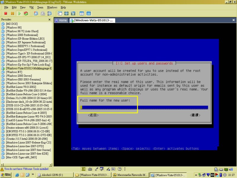Image resolution: width=237 pixels, height=178 pixels.
Task: Switch to Console view toolbar icon
Action: click(x=89, y=13)
